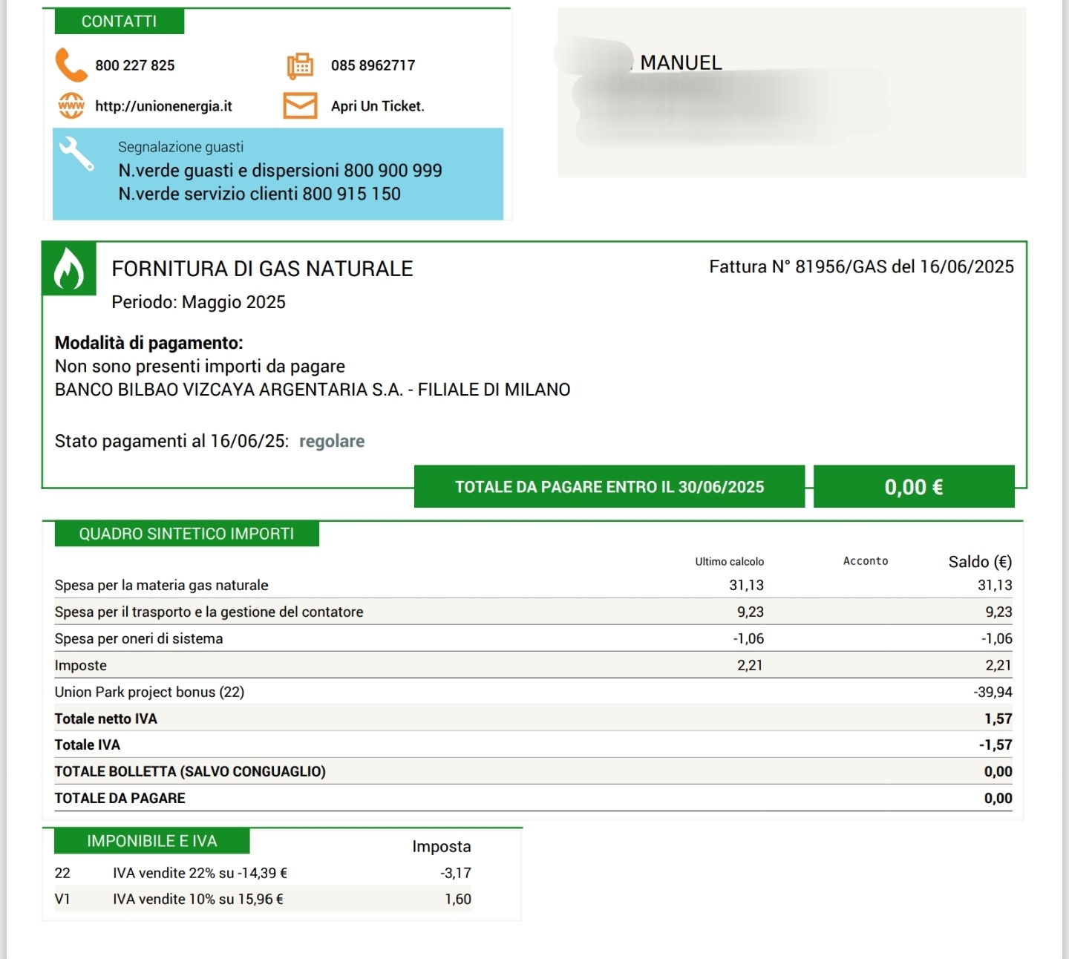This screenshot has width=1069, height=959.
Task: Click N.verde guasti e dispersioni 800 900 999
Action: point(280,171)
